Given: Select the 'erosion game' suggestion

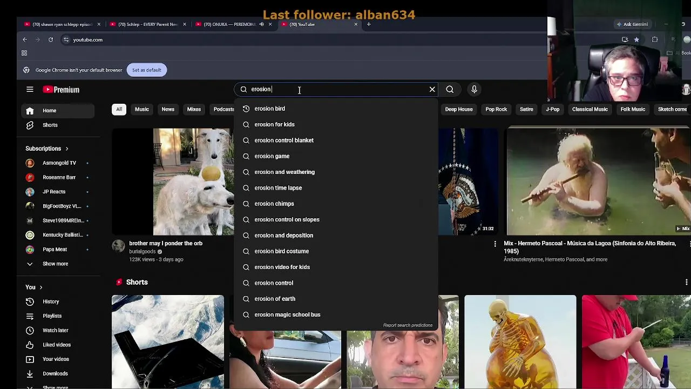Looking at the screenshot, I should 336,156.
